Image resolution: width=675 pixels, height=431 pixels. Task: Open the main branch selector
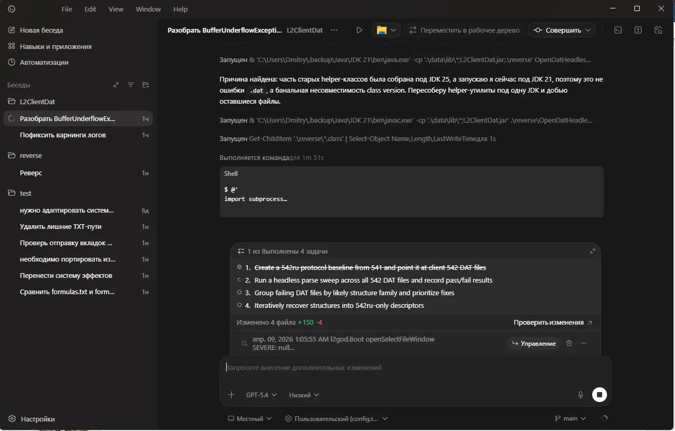pos(571,418)
